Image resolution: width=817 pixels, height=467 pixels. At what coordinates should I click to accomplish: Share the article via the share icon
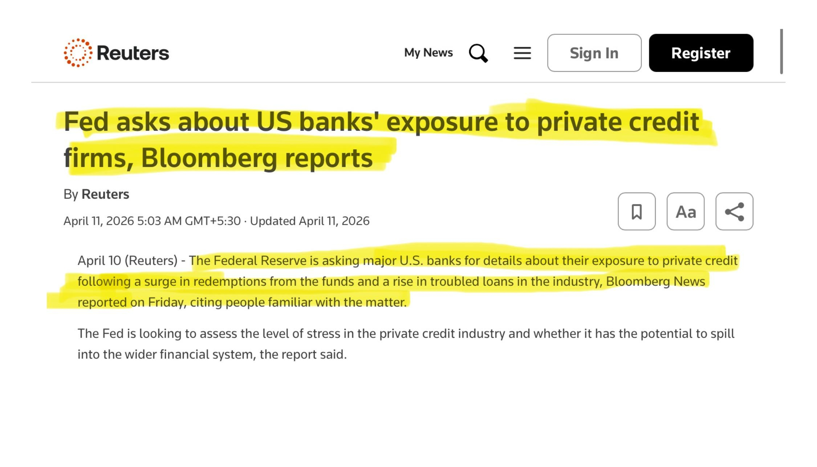point(734,211)
